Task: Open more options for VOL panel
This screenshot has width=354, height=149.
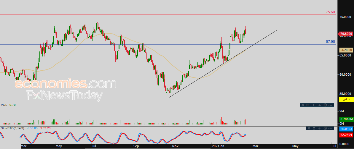Action: (x=330, y=105)
